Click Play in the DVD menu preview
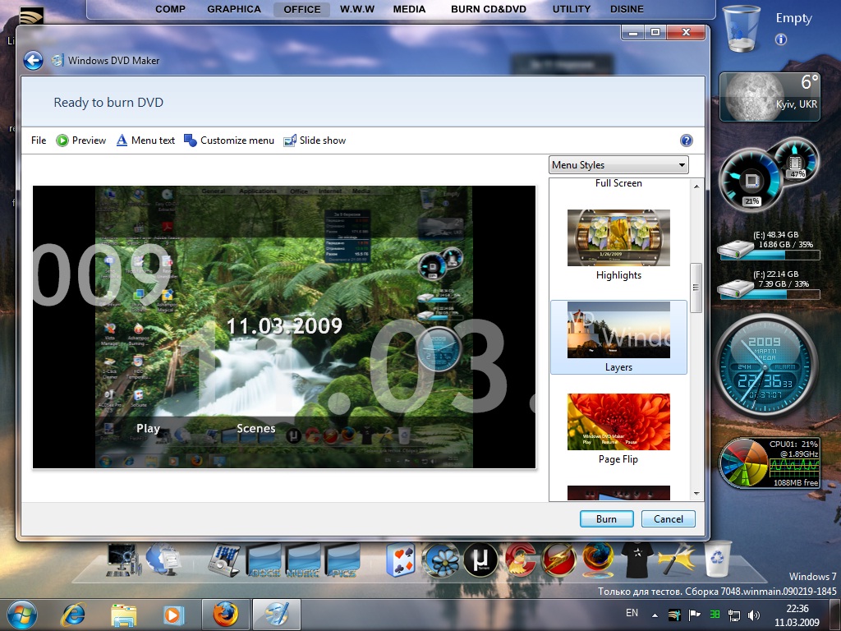Viewport: 841px width, 631px height. pyautogui.click(x=148, y=428)
